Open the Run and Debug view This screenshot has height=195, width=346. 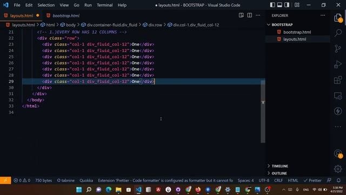338,64
